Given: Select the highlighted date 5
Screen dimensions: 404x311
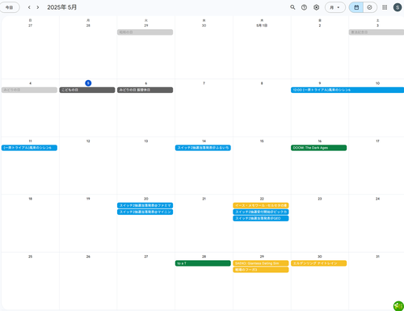Looking at the screenshot, I should point(88,83).
